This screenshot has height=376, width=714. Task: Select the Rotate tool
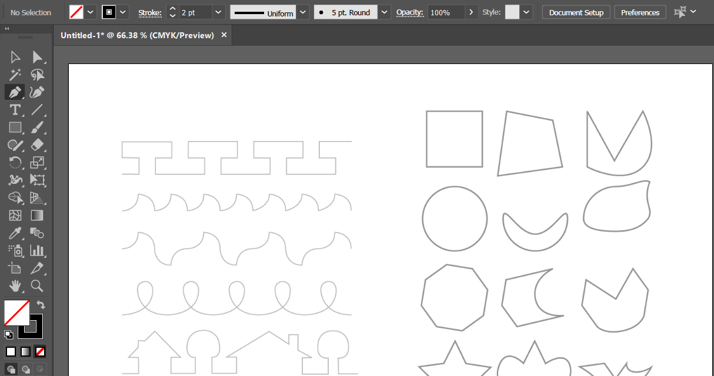pyautogui.click(x=15, y=163)
